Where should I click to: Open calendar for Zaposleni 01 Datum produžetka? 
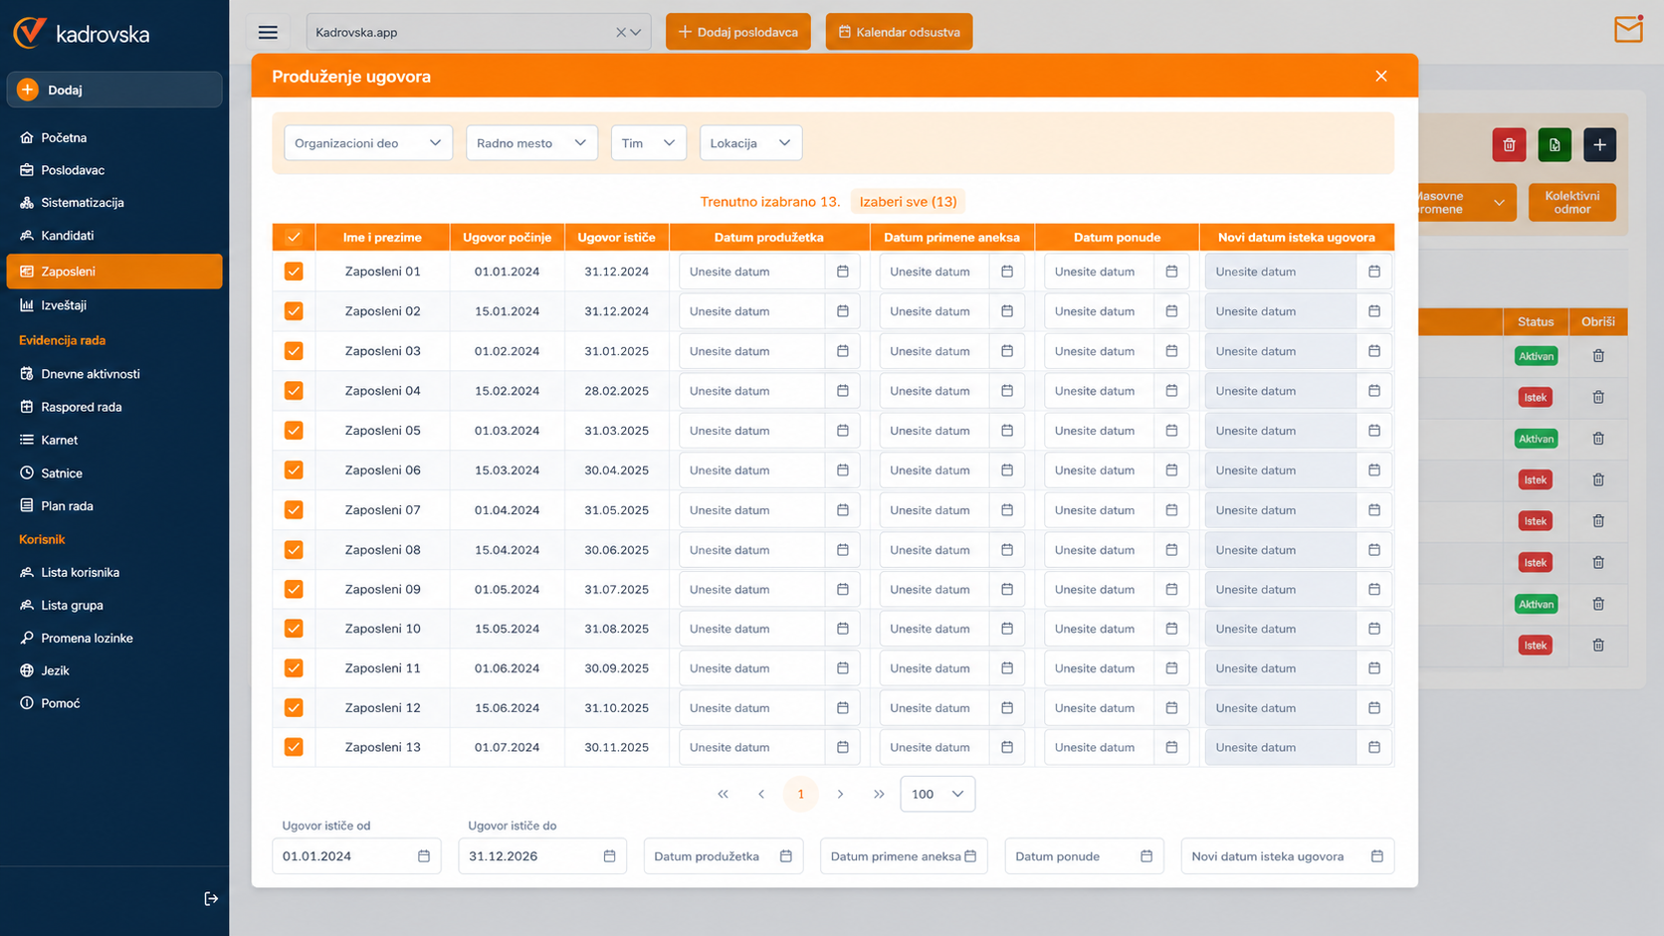pyautogui.click(x=843, y=272)
